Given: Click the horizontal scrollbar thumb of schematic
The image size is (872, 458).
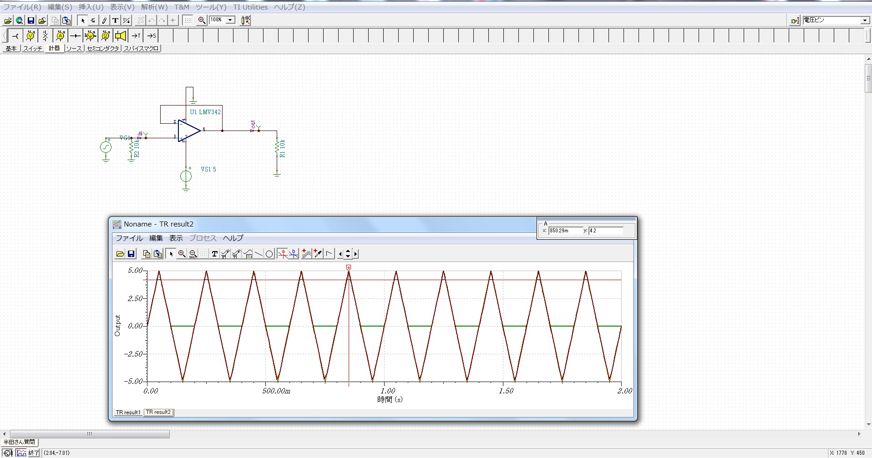Looking at the screenshot, I should coord(90,434).
